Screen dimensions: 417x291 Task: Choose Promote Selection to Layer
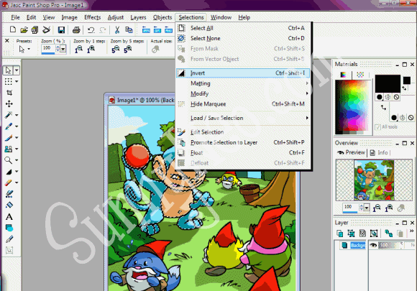(243, 142)
